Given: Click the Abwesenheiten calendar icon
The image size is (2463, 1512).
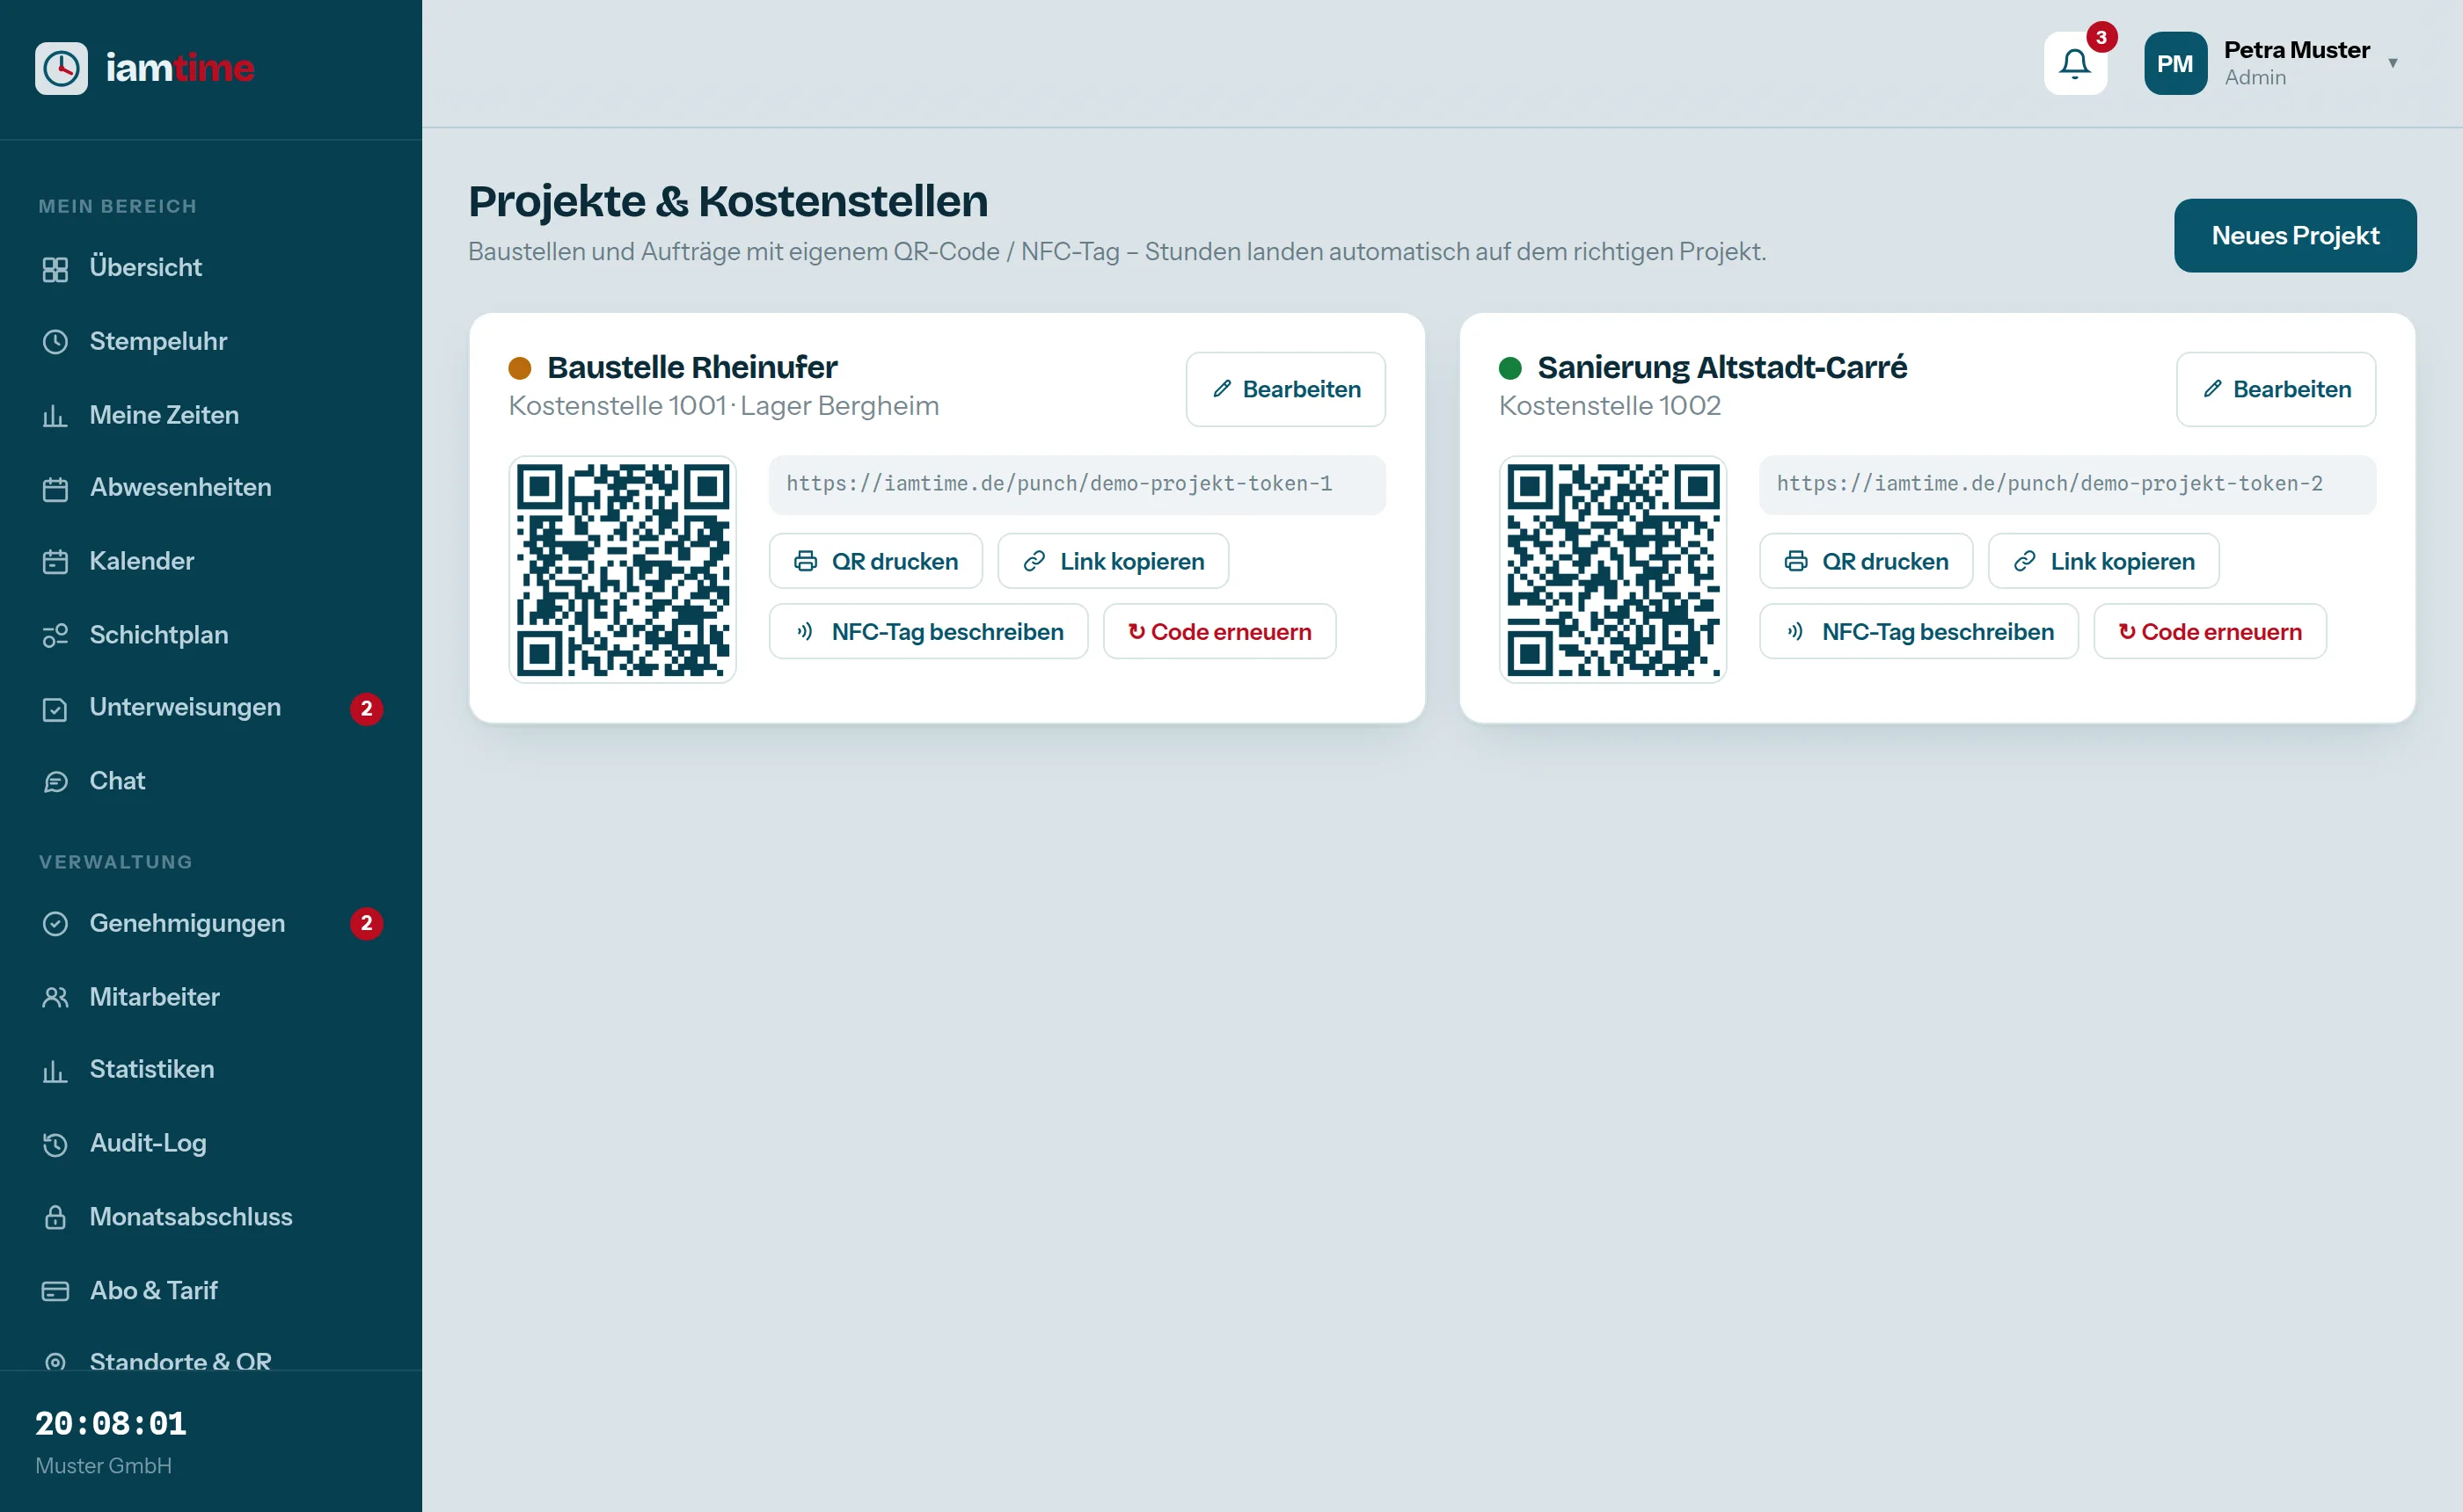Looking at the screenshot, I should (55, 489).
